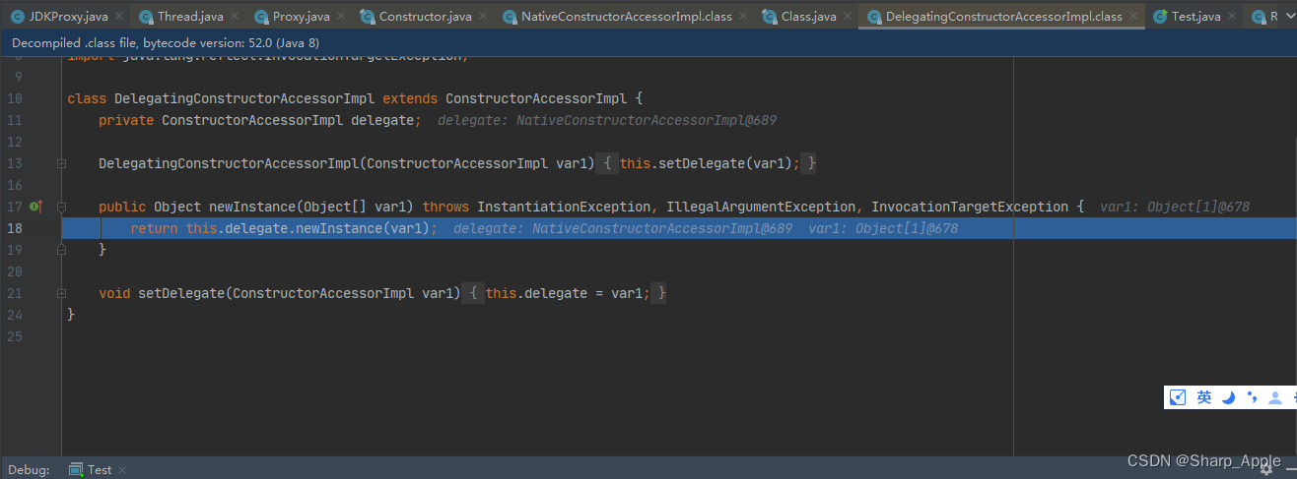Close the DelegatingConstructorAccessorImpl.class tab
The height and width of the screenshot is (479, 1297).
pos(1133,17)
